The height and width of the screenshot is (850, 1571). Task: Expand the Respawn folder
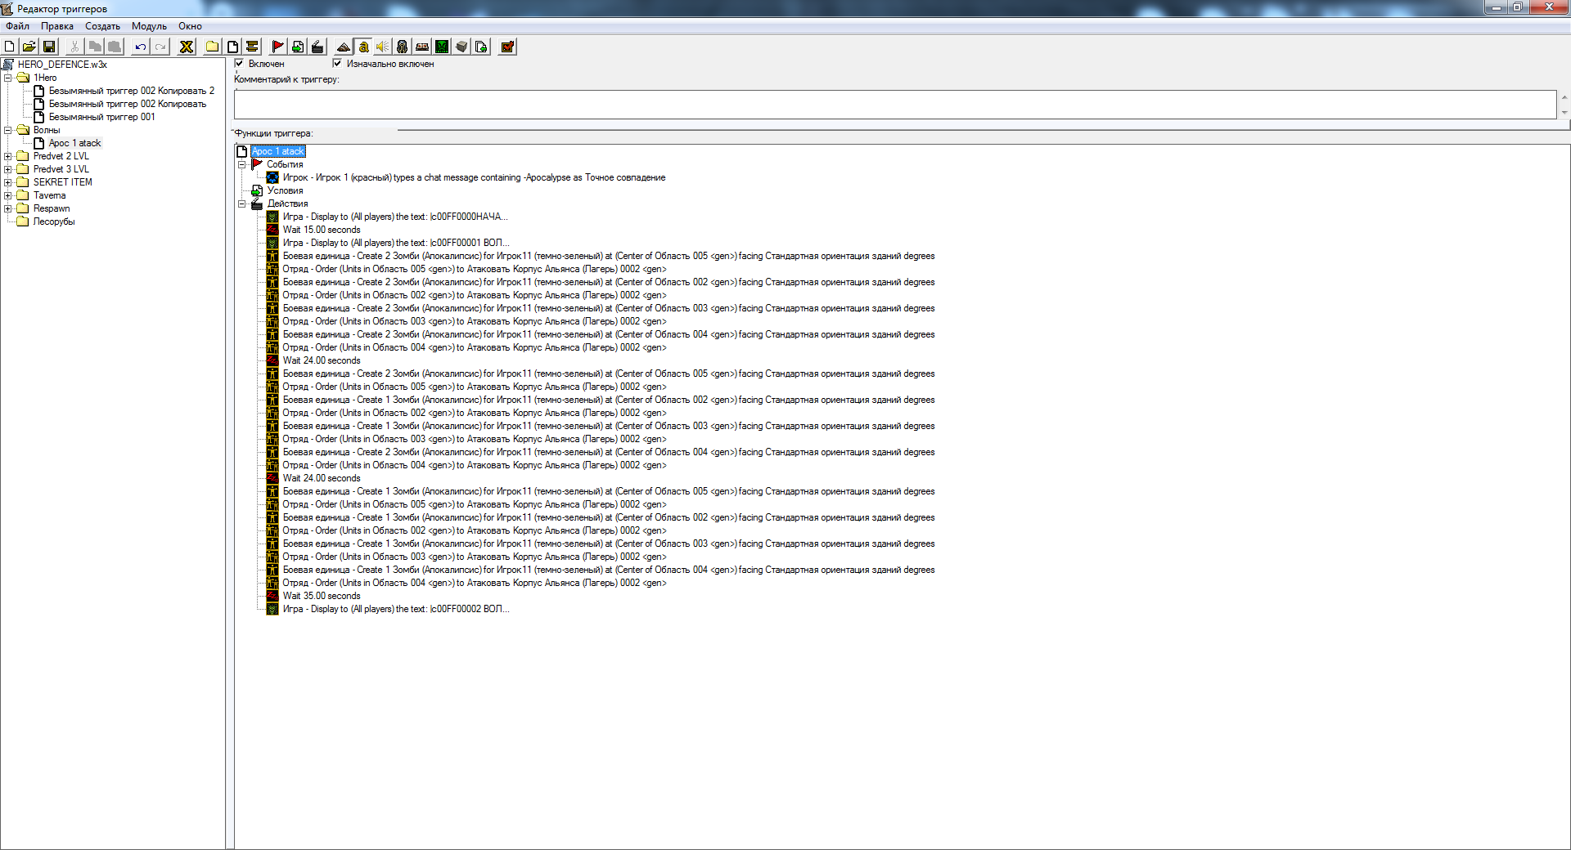pyautogui.click(x=8, y=208)
